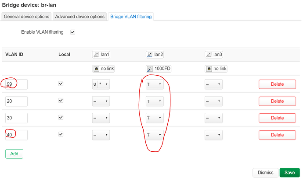This screenshot has width=303, height=178.
Task: Open lan1 dropdown for VLAN 99
Action: 101,84
